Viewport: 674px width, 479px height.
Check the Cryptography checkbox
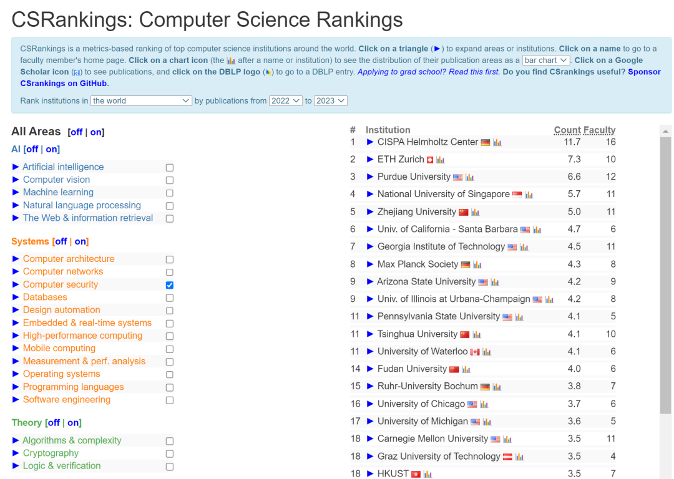(169, 453)
